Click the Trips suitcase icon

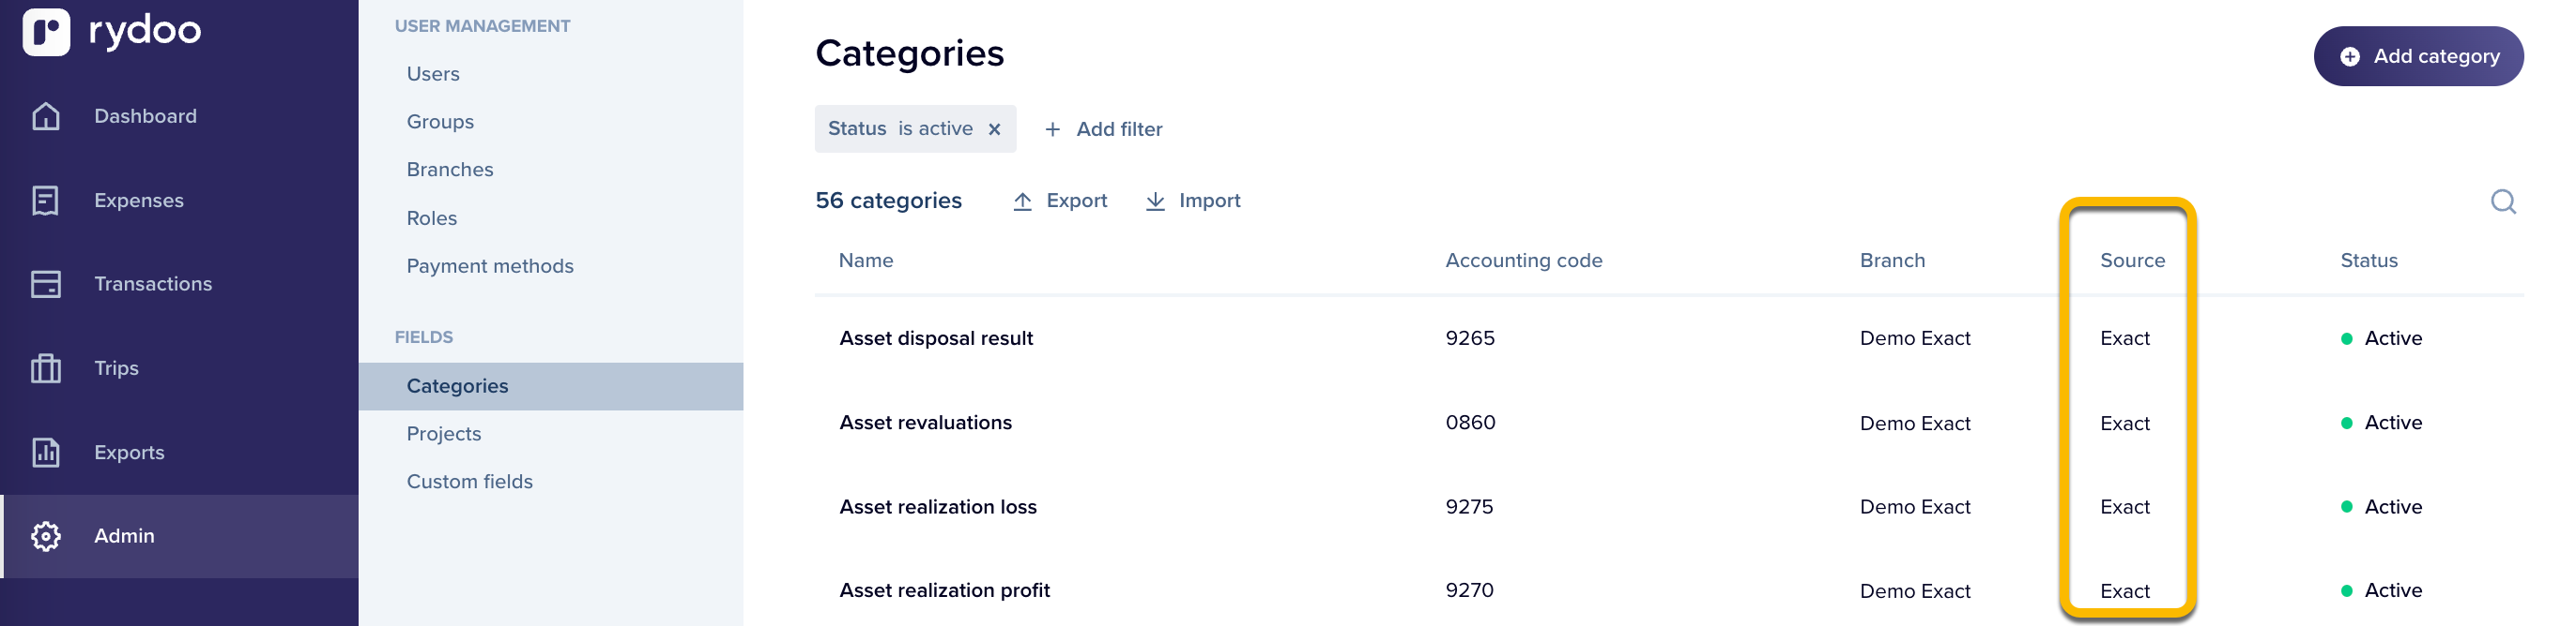click(46, 367)
